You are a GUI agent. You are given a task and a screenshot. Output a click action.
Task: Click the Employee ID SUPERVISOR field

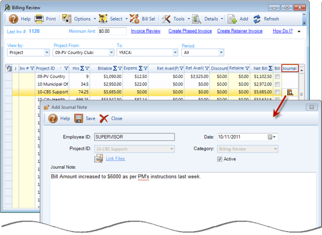135,137
